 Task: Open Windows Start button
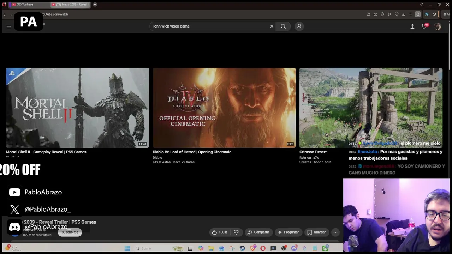127,248
